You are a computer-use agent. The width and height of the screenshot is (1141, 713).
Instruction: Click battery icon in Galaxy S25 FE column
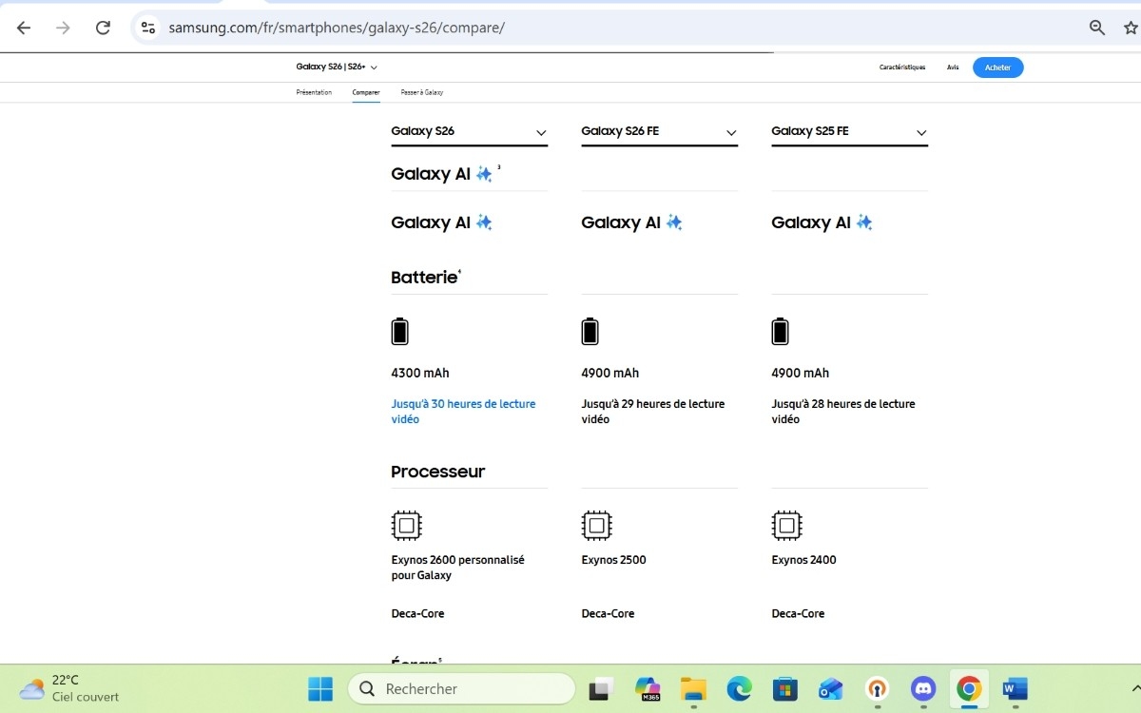pos(781,332)
